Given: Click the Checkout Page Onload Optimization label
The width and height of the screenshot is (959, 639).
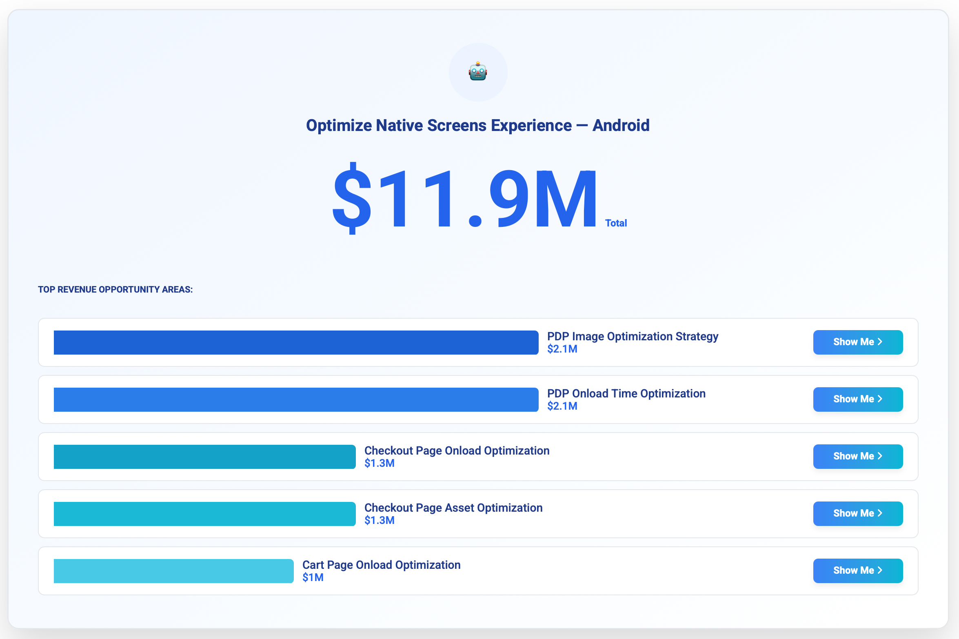Looking at the screenshot, I should pyautogui.click(x=457, y=450).
